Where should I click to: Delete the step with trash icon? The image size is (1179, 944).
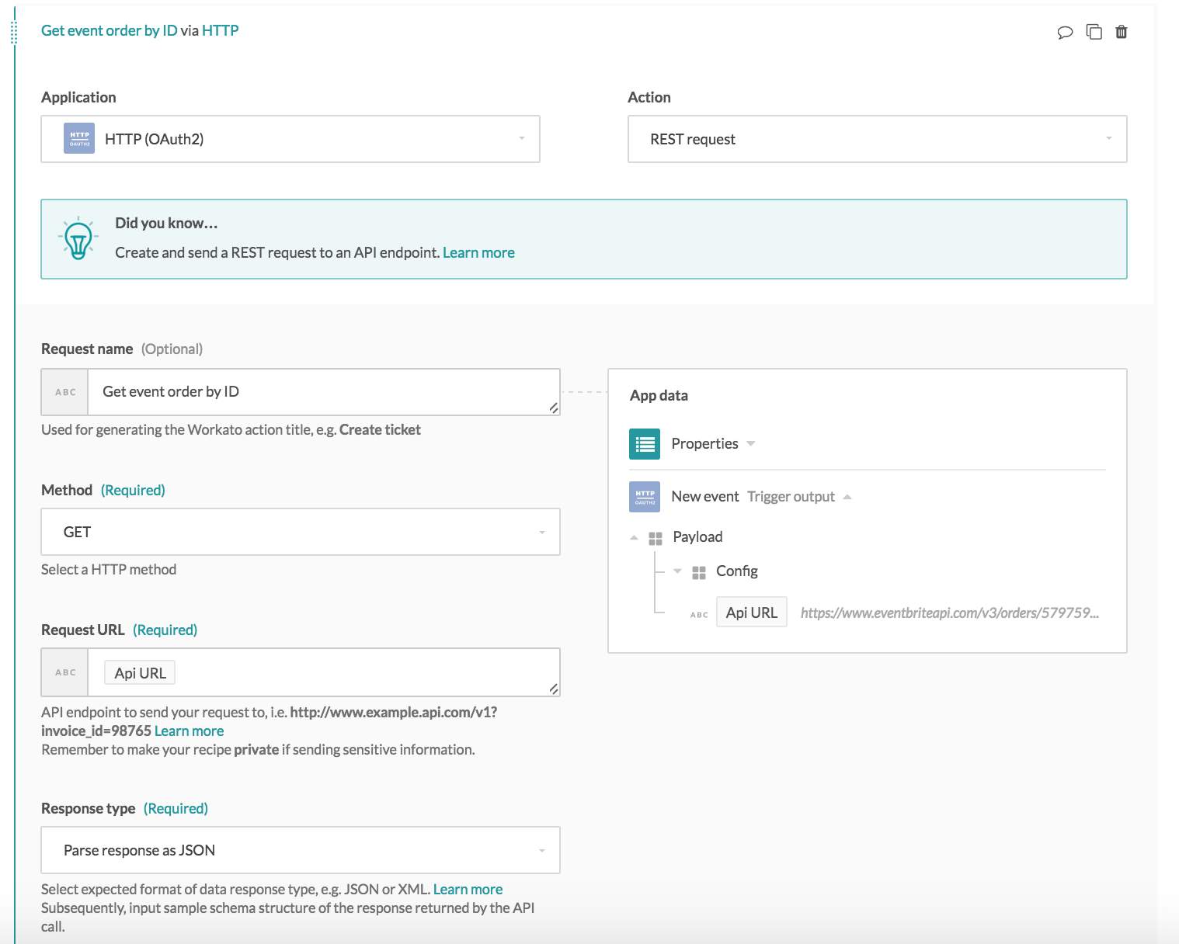(1121, 32)
